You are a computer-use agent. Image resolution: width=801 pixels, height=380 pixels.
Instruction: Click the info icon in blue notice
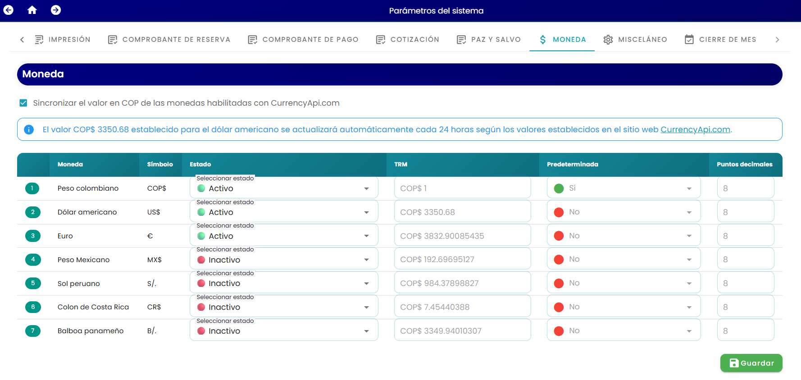29,130
